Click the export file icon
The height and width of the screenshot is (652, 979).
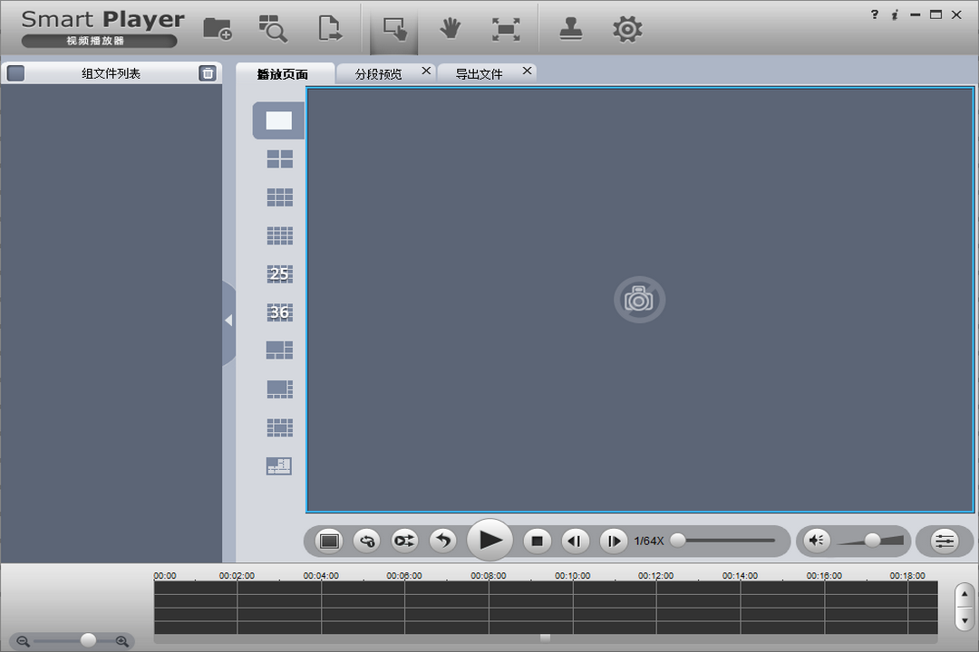pyautogui.click(x=330, y=29)
